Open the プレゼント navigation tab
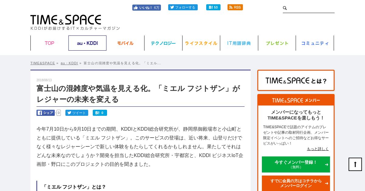The image size is (365, 191). click(277, 43)
